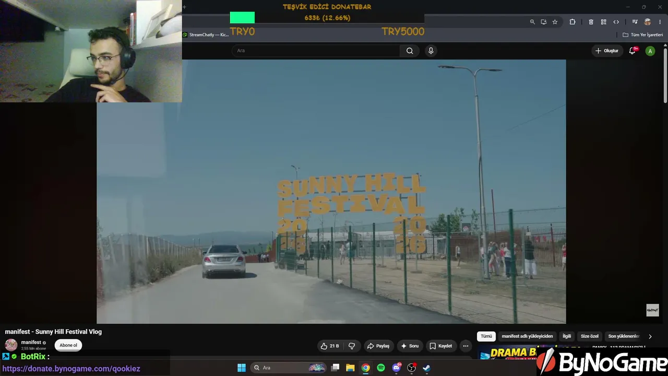Viewport: 668px width, 376px height.
Task: Click the 'Soru' ask button
Action: (x=410, y=346)
